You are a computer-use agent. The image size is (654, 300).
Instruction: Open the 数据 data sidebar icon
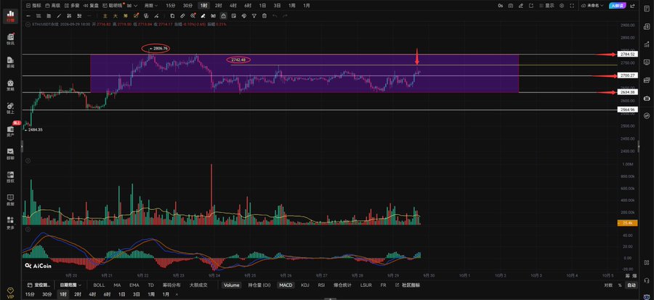[10, 200]
